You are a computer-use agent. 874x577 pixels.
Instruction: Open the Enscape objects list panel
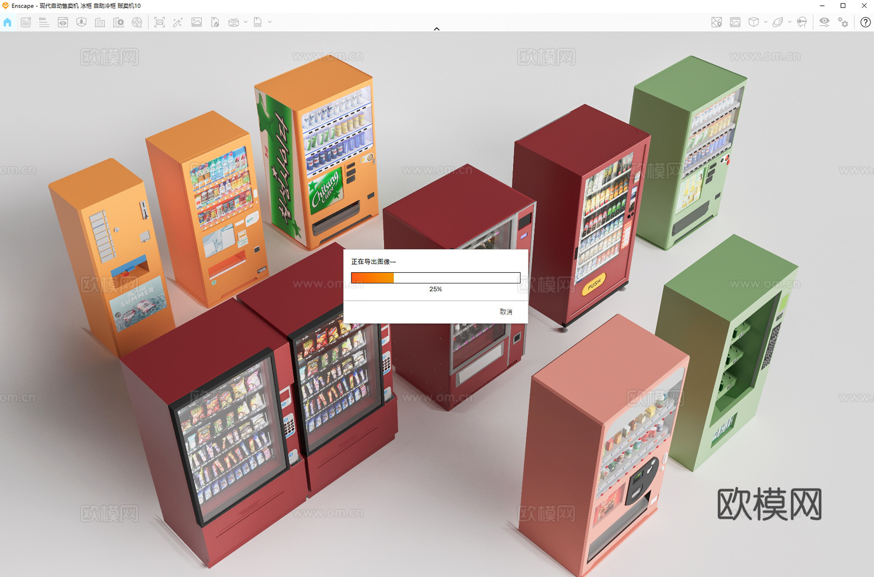pos(26,22)
